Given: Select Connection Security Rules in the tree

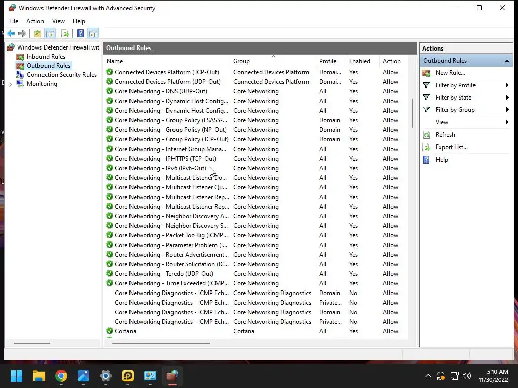Looking at the screenshot, I should tap(62, 75).
